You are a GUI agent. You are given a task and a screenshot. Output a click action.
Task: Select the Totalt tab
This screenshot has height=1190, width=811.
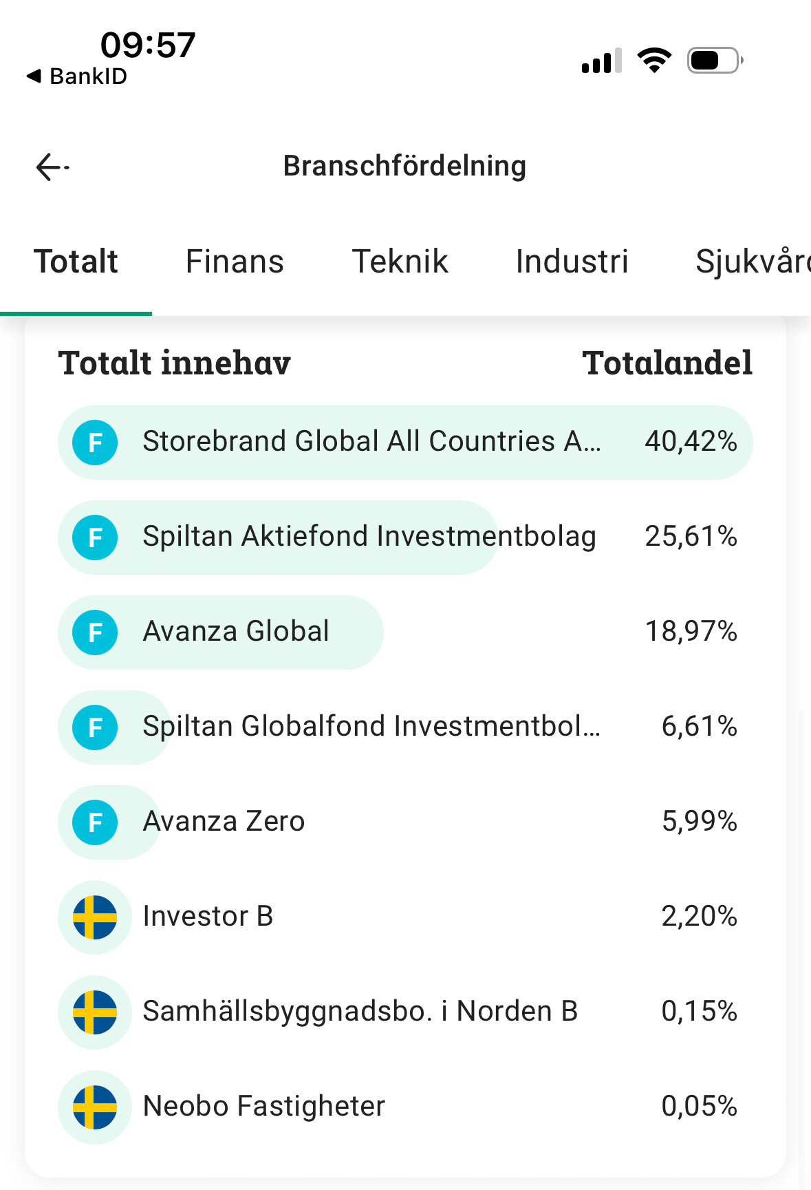pyautogui.click(x=76, y=262)
